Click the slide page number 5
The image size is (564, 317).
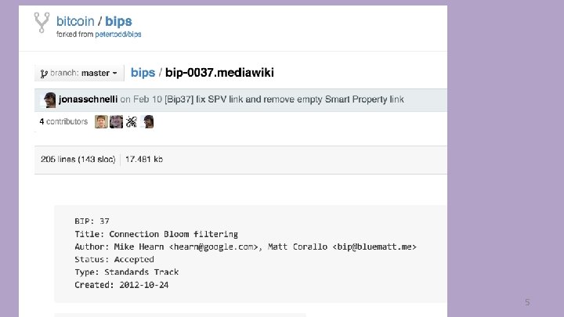click(x=527, y=302)
